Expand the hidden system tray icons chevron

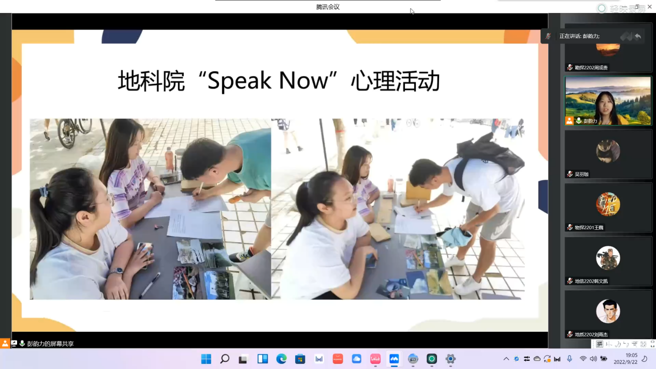pyautogui.click(x=506, y=359)
